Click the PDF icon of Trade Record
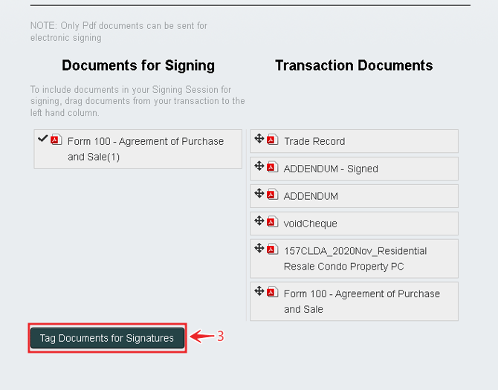Viewport: 498px width, 390px height. click(x=271, y=140)
